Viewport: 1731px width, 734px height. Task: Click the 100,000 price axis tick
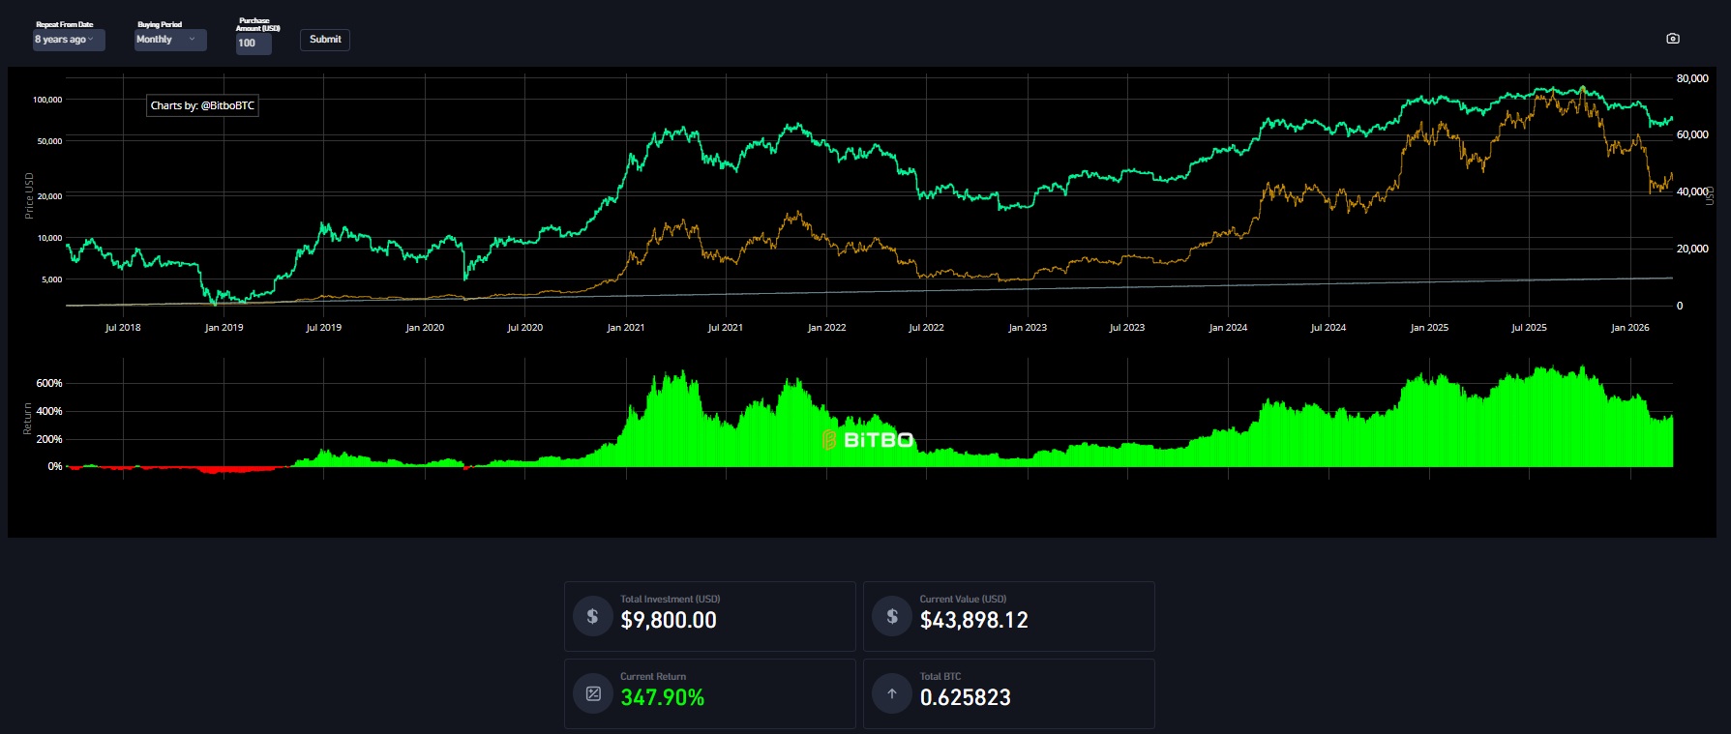pos(47,100)
